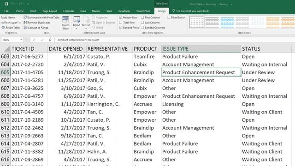Toggle the Banded Rows checkbox

click(x=121, y=28)
